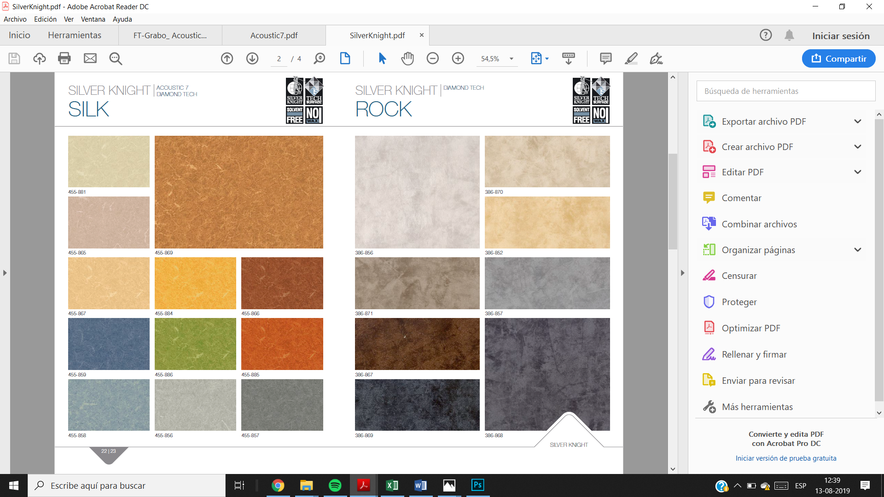Switch to the Herramientas tab

pos(75,35)
